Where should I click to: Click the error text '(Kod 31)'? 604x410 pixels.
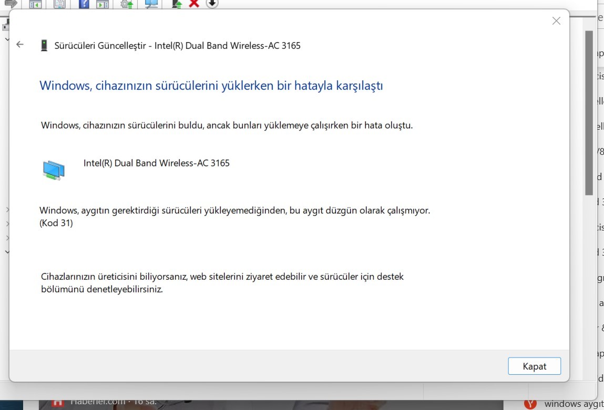pos(56,223)
